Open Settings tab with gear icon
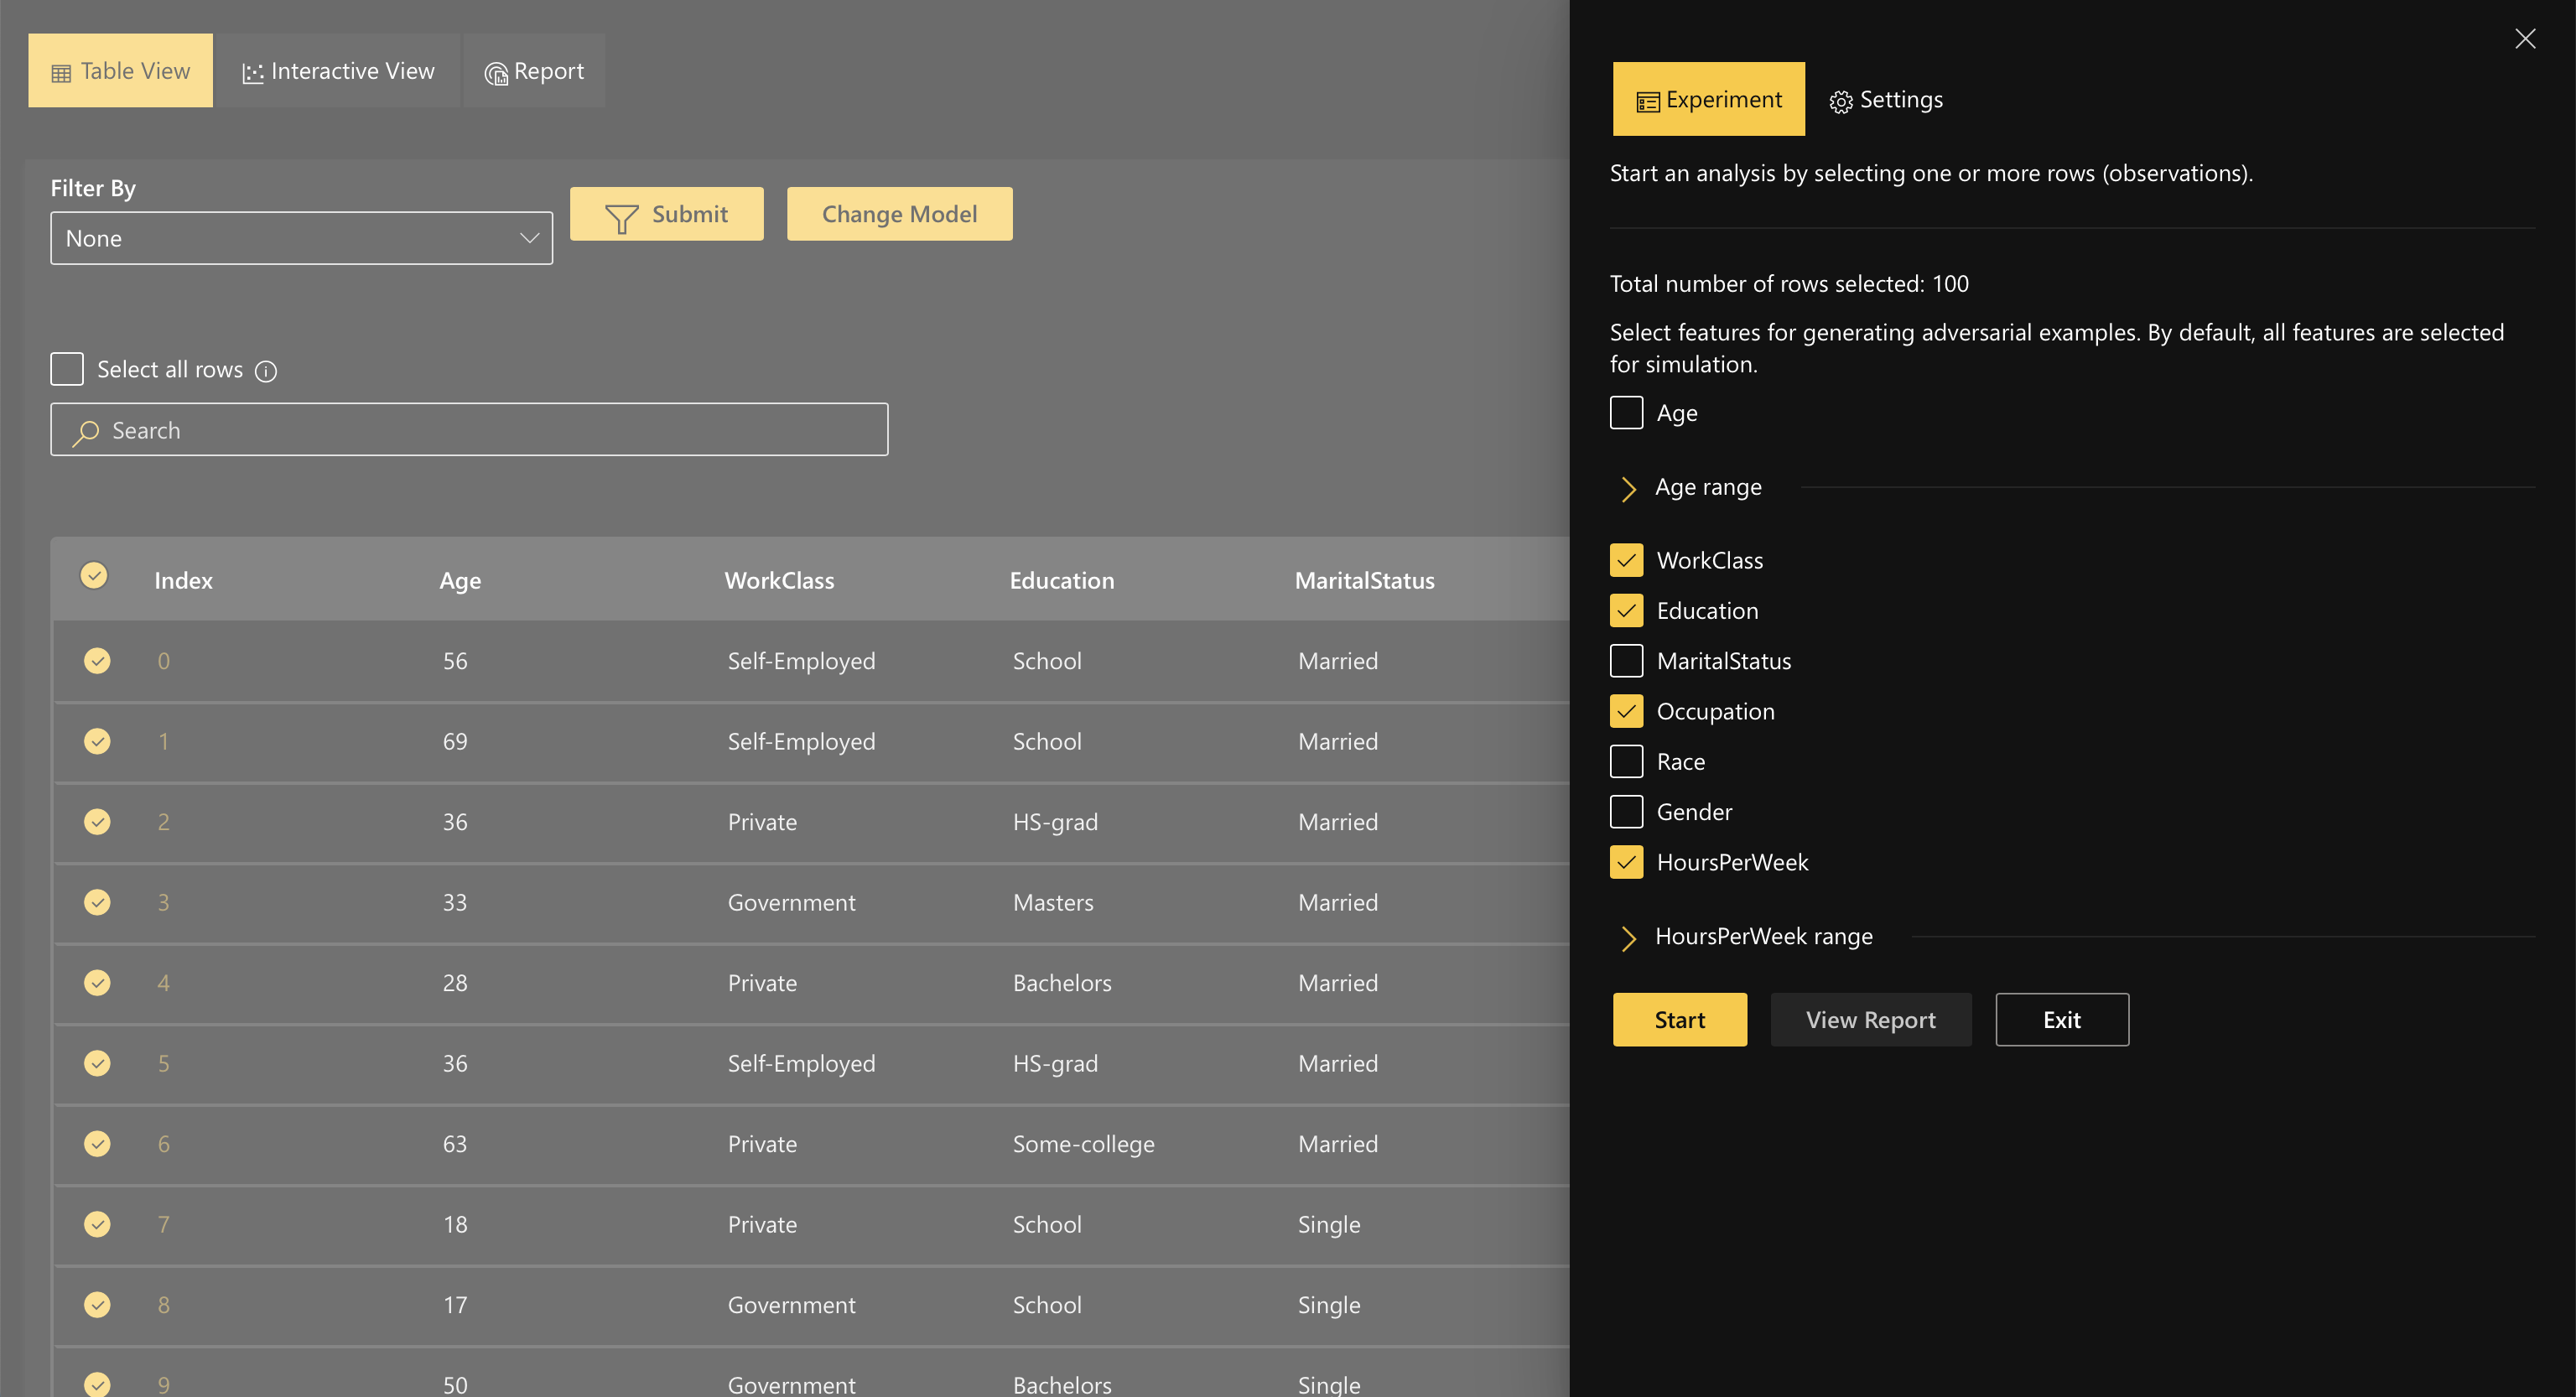This screenshot has height=1397, width=2576. click(1886, 100)
